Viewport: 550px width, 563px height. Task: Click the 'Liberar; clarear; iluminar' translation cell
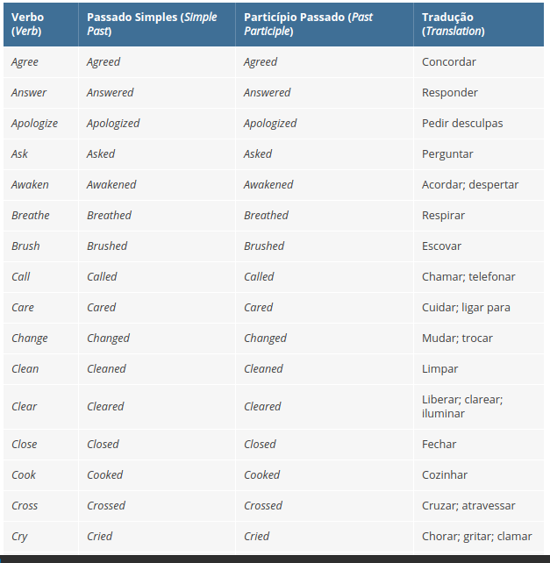(462, 406)
